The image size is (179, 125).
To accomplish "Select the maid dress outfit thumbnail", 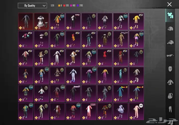I will pyautogui.click(x=41, y=21).
